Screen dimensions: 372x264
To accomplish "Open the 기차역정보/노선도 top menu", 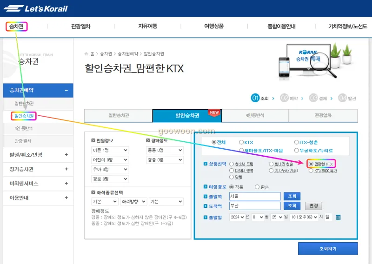I will coord(347,26).
